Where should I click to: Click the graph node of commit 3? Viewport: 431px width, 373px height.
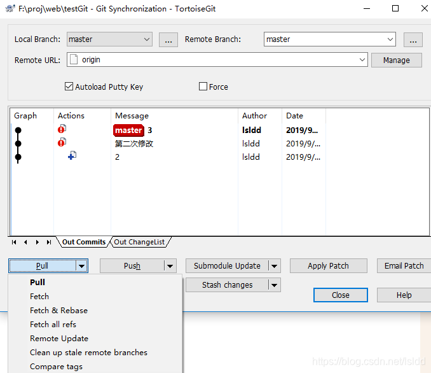click(x=18, y=130)
